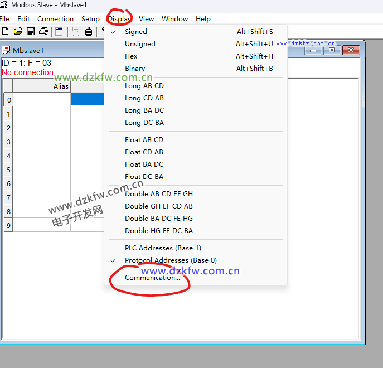Click the Open folder toolbar icon
This screenshot has width=383, height=368.
coord(18,31)
